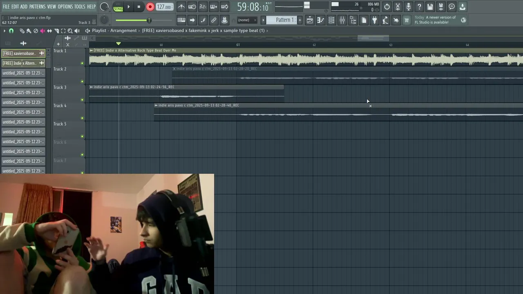
Task: Open the playlist view icon
Action: 310,20
